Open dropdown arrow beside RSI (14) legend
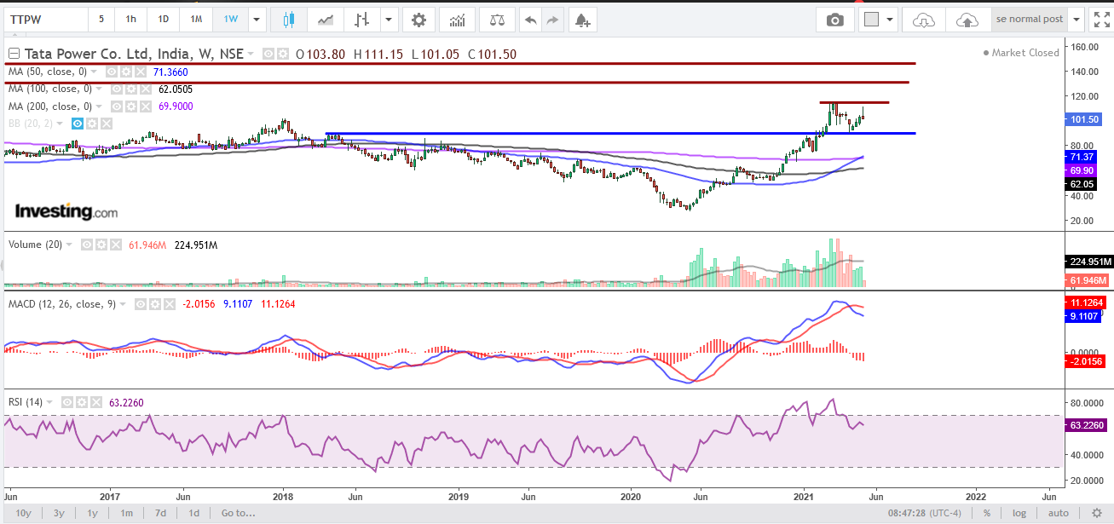 pos(50,401)
